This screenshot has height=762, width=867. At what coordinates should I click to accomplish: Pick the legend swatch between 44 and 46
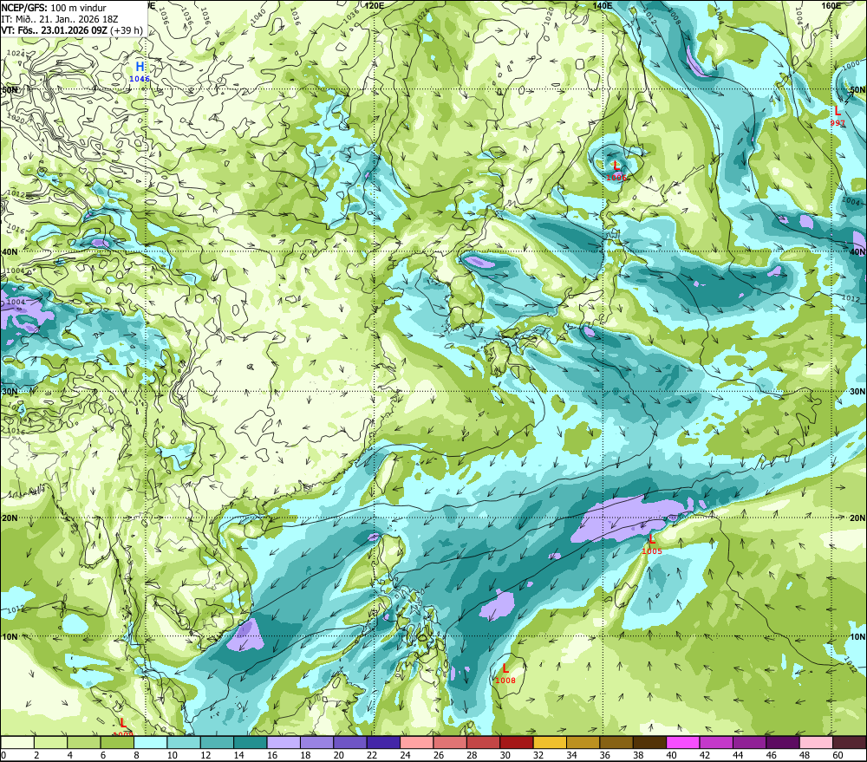pyautogui.click(x=749, y=742)
